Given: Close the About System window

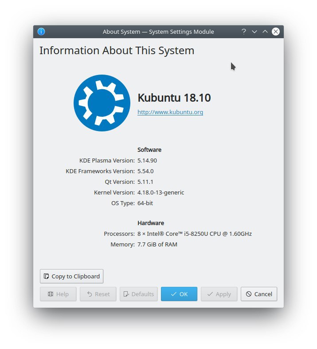Looking at the screenshot, I should click(x=276, y=32).
